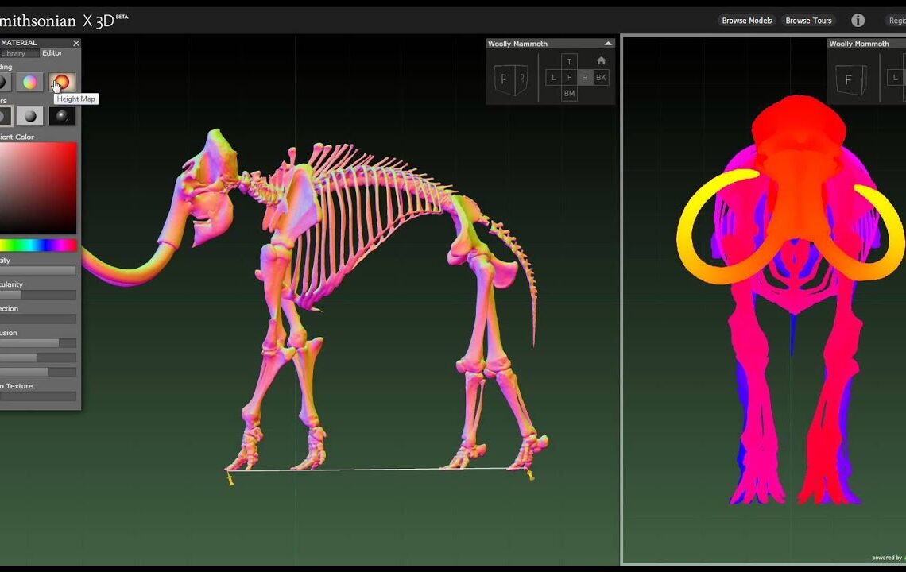
Task: Click the navigation cube in the right viewport
Action: coord(852,79)
